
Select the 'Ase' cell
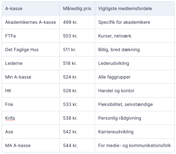click(x=9, y=132)
